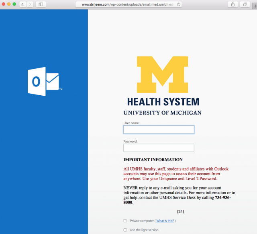Focus the User name field

coord(159,129)
